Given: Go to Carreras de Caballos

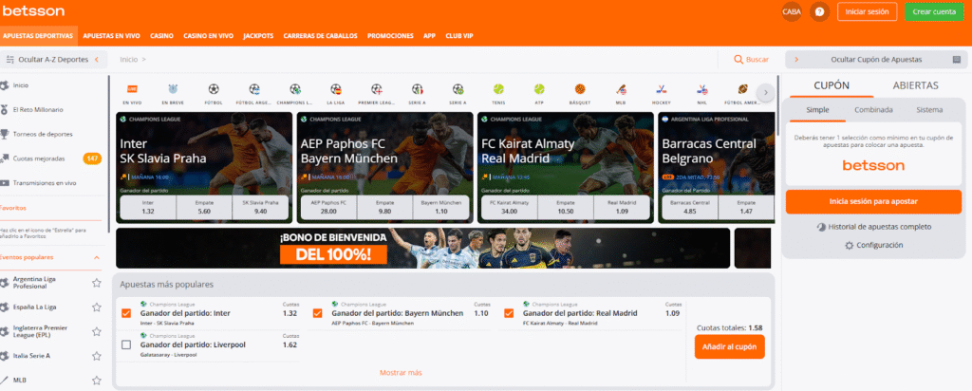Looking at the screenshot, I should point(321,36).
